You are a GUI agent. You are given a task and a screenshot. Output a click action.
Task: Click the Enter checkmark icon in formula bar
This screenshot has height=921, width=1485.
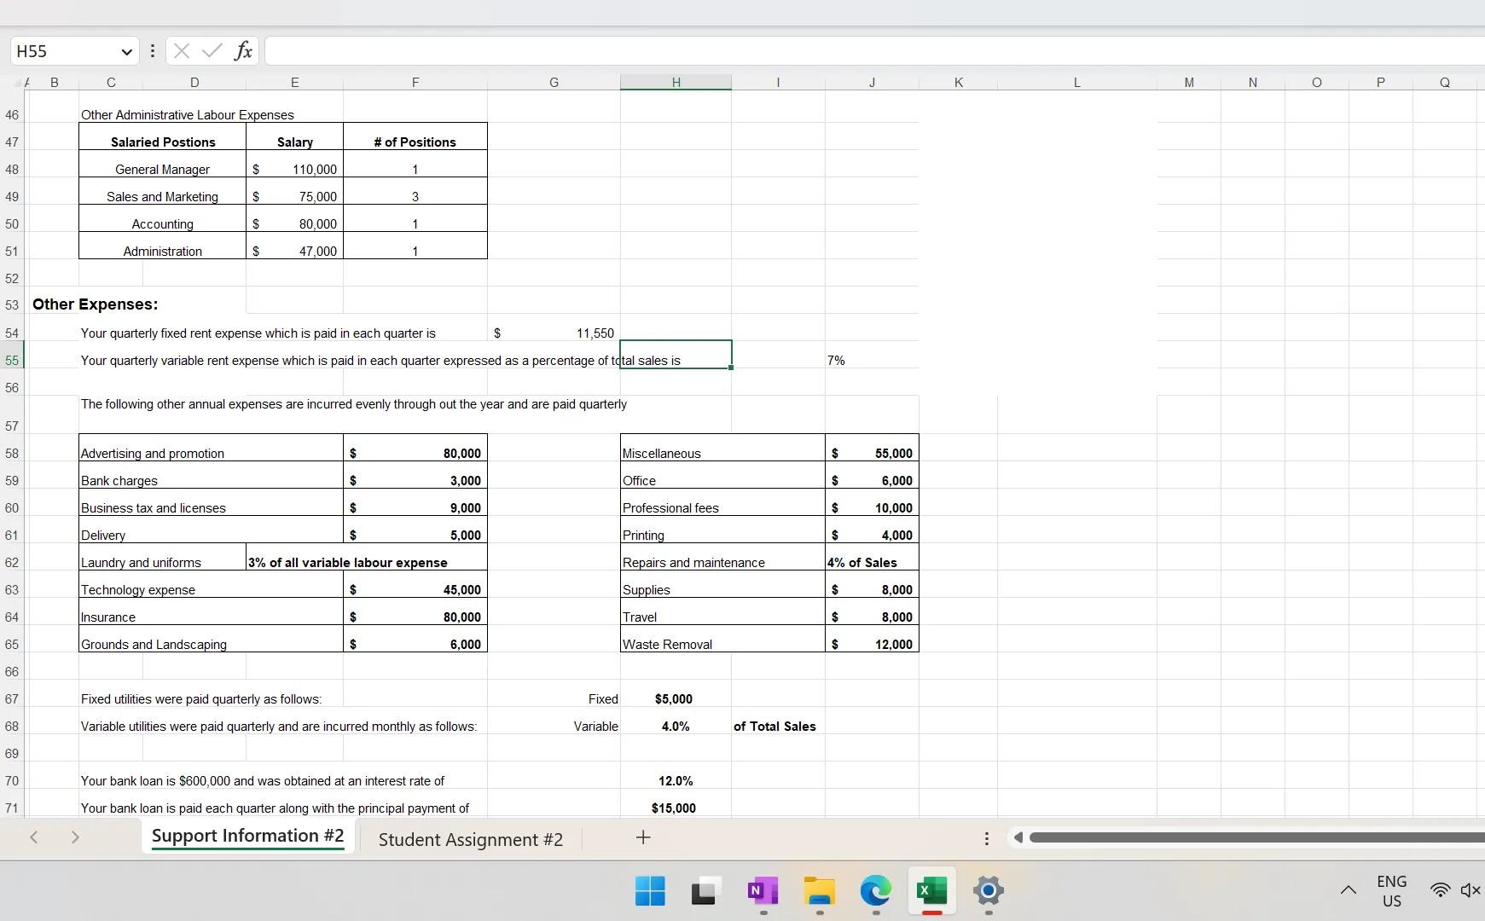click(212, 51)
